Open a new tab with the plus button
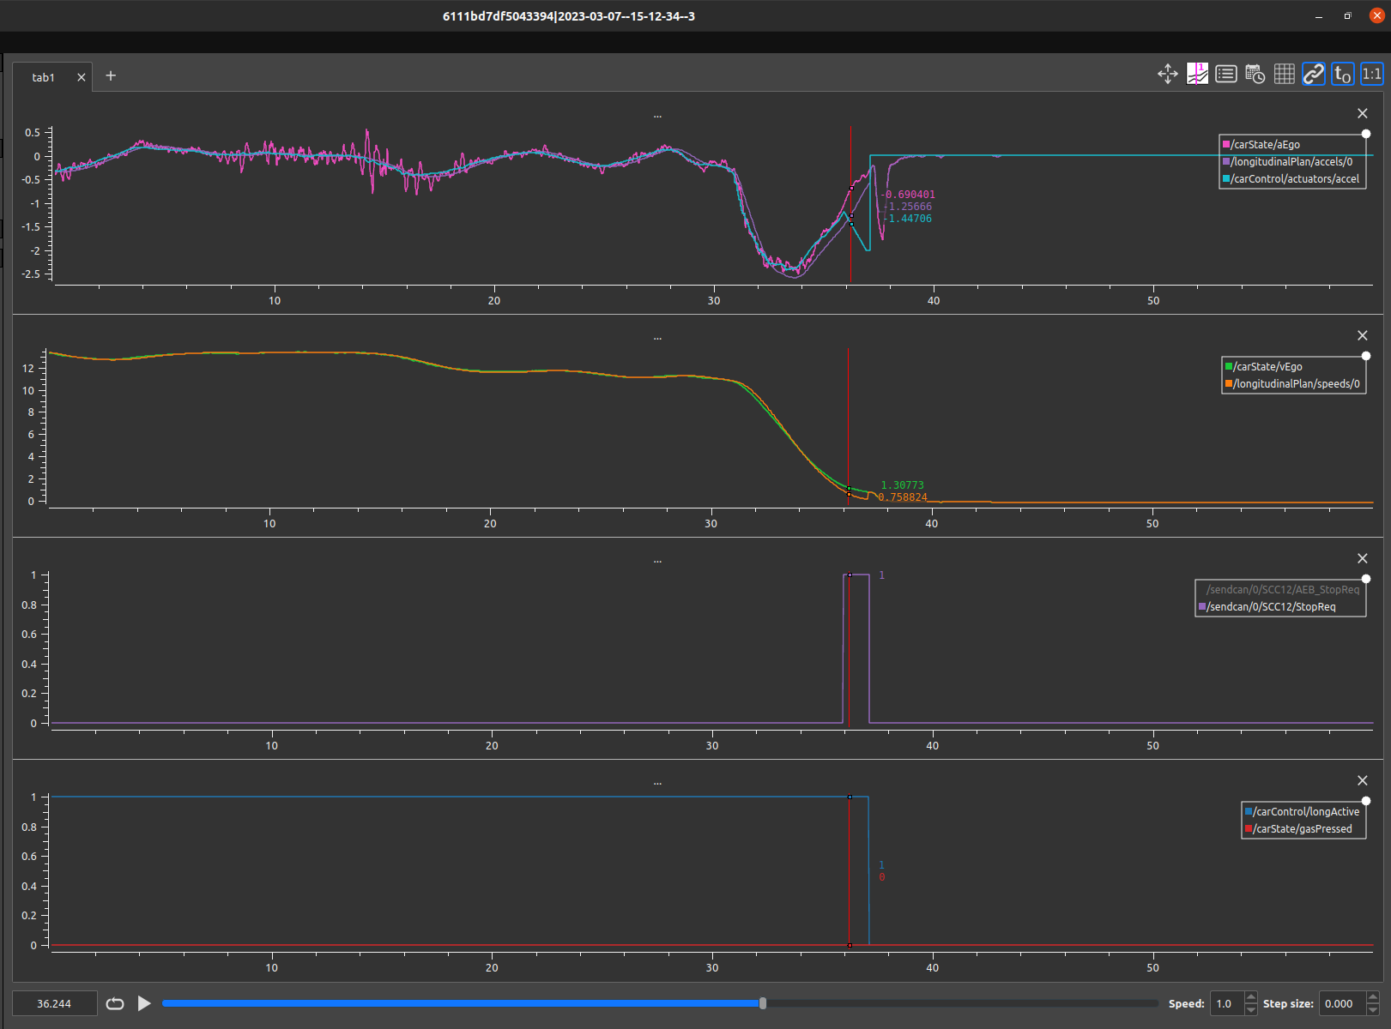1391x1029 pixels. (110, 75)
